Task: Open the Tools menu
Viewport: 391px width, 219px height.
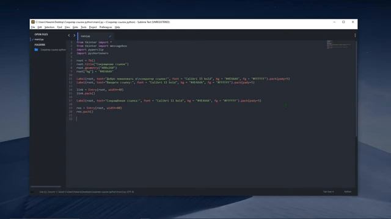Action: [x=84, y=27]
